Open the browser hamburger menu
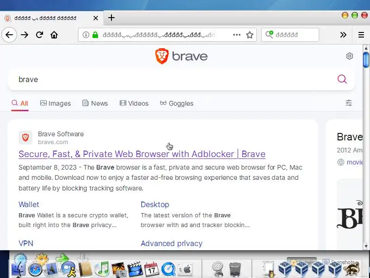Image resolution: width=370 pixels, height=278 pixels. (x=361, y=35)
